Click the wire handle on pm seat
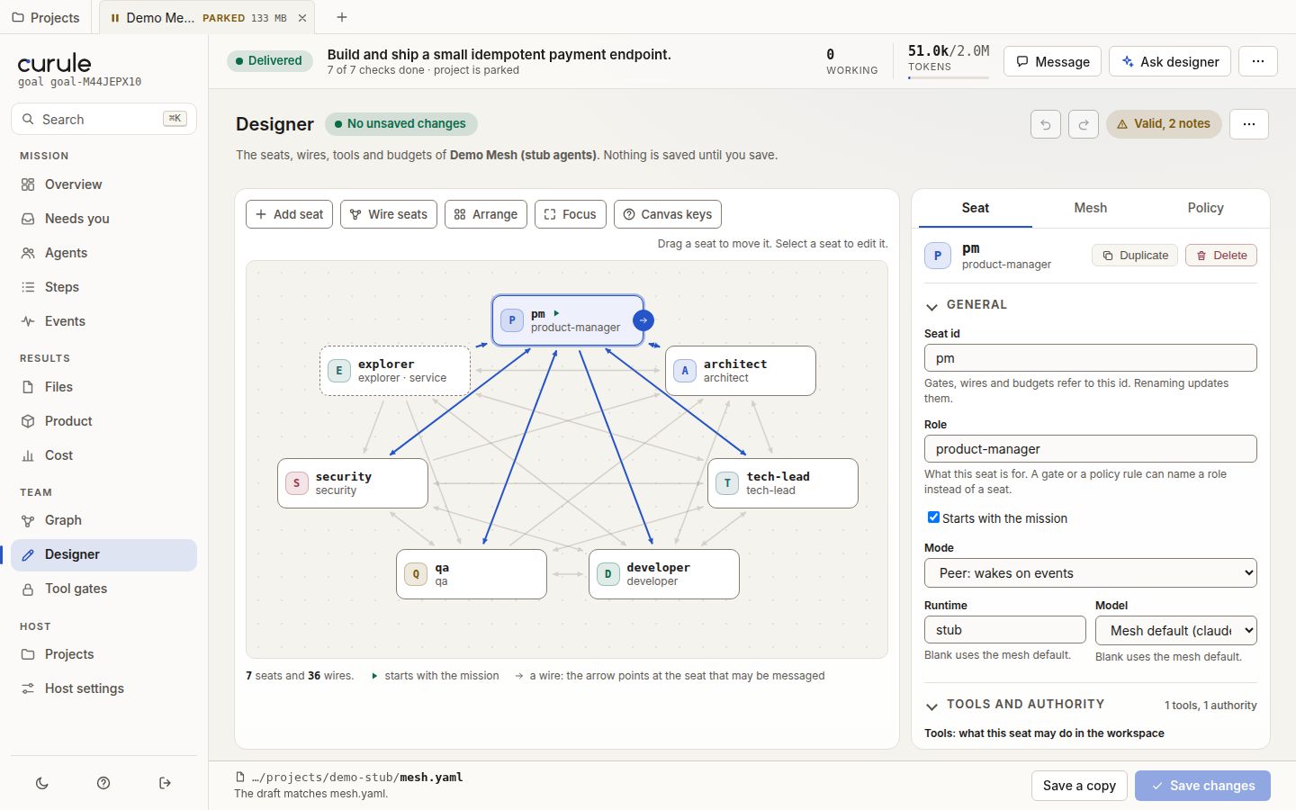The width and height of the screenshot is (1296, 810). coord(643,320)
